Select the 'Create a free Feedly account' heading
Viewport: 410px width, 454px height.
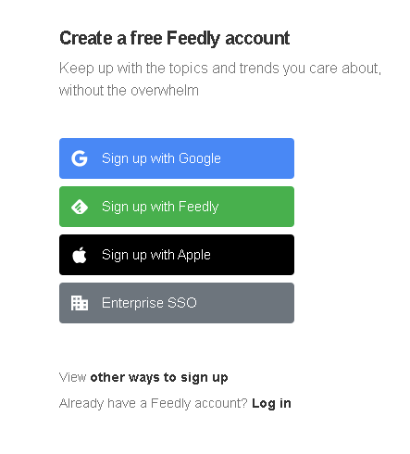tap(175, 39)
